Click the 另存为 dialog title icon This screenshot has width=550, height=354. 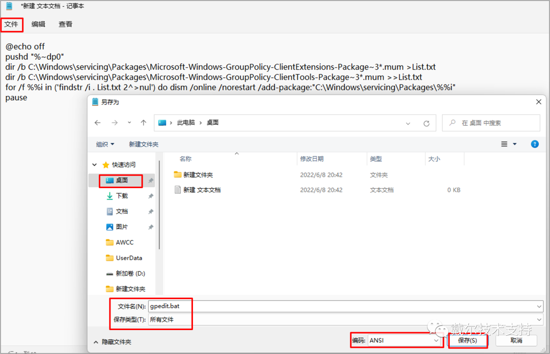[95, 102]
